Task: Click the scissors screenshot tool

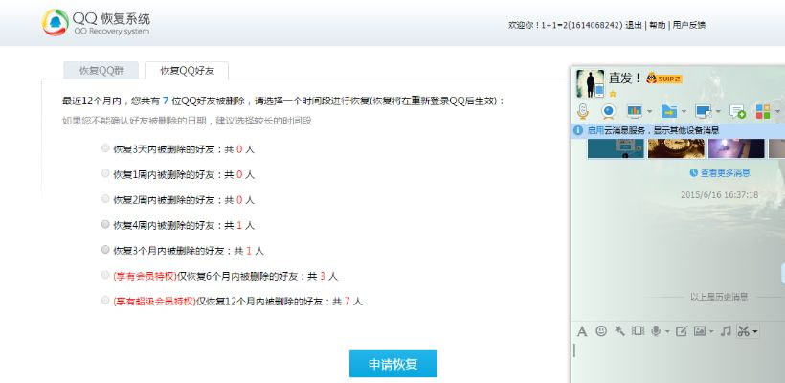Action: 743,331
